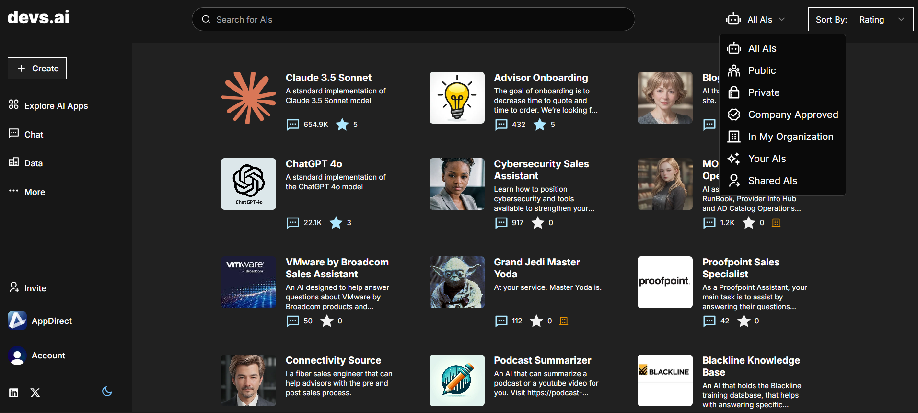Click the VMware by Broadcom thumbnail
This screenshot has height=413, width=918.
(x=248, y=282)
